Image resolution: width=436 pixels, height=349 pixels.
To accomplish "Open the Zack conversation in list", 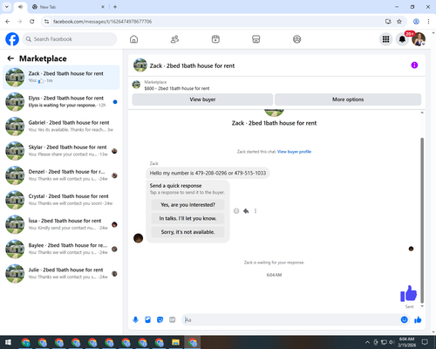I will pyautogui.click(x=61, y=78).
